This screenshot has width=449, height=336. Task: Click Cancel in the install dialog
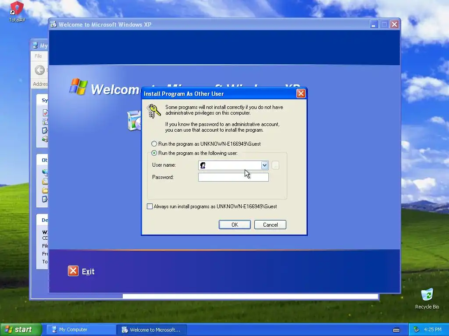pos(270,224)
